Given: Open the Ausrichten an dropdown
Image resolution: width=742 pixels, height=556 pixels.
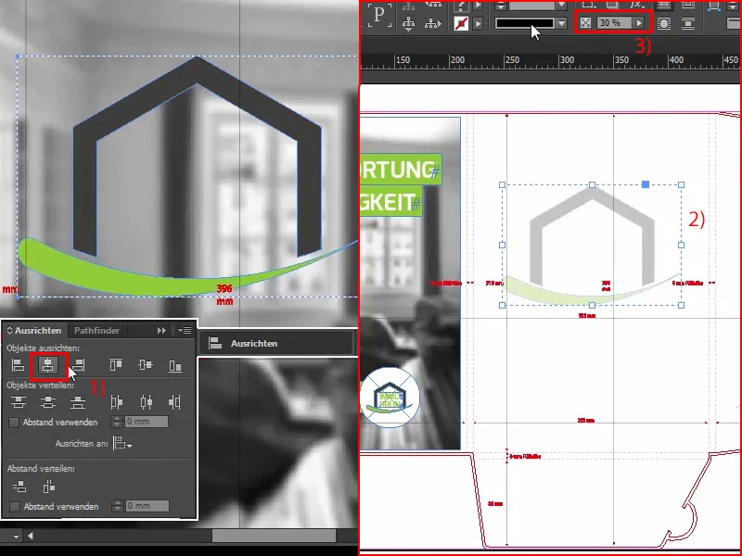Looking at the screenshot, I should (122, 444).
